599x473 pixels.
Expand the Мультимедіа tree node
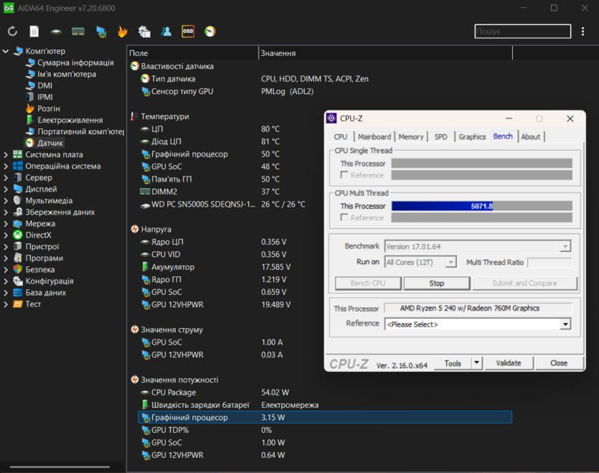[x=6, y=200]
